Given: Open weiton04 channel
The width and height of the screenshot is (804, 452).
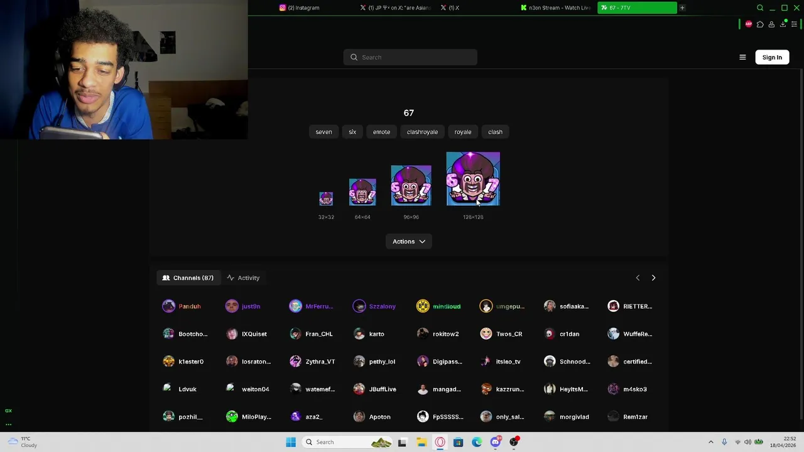Looking at the screenshot, I should click(x=247, y=389).
